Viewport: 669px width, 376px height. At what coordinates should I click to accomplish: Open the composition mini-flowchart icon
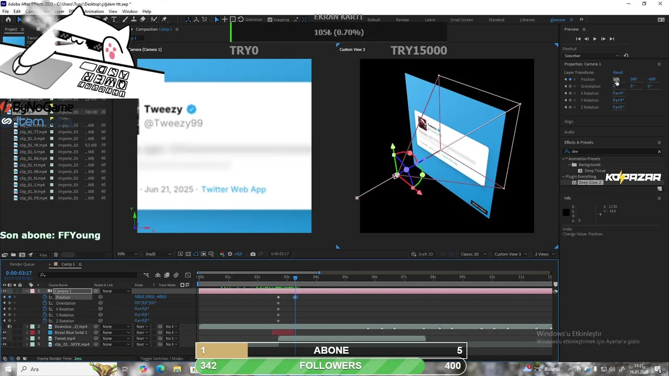[146, 275]
